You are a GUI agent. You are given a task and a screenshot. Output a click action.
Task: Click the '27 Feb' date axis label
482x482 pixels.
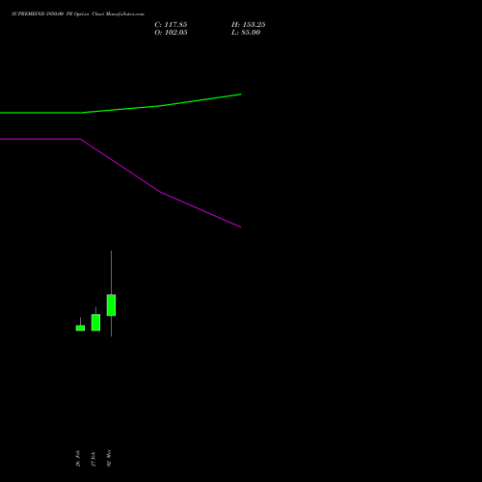(x=94, y=459)
